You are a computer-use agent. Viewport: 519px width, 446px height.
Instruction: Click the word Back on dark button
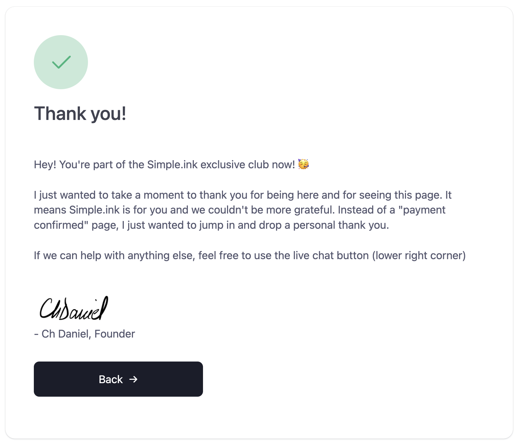(111, 379)
